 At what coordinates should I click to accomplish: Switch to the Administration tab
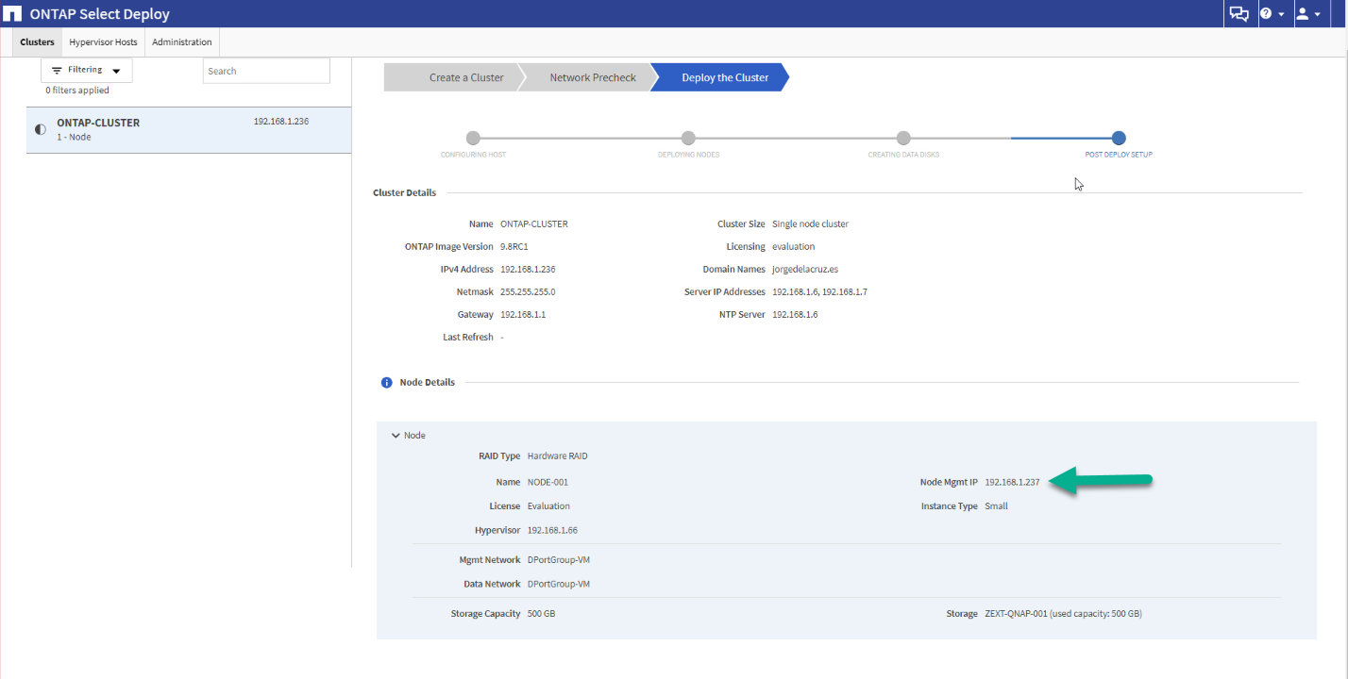click(x=182, y=42)
